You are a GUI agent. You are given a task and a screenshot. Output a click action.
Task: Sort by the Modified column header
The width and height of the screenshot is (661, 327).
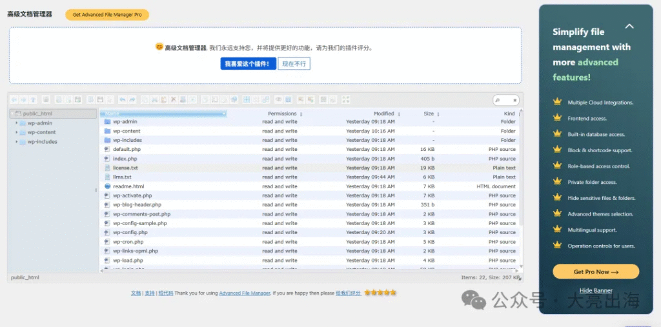click(383, 114)
